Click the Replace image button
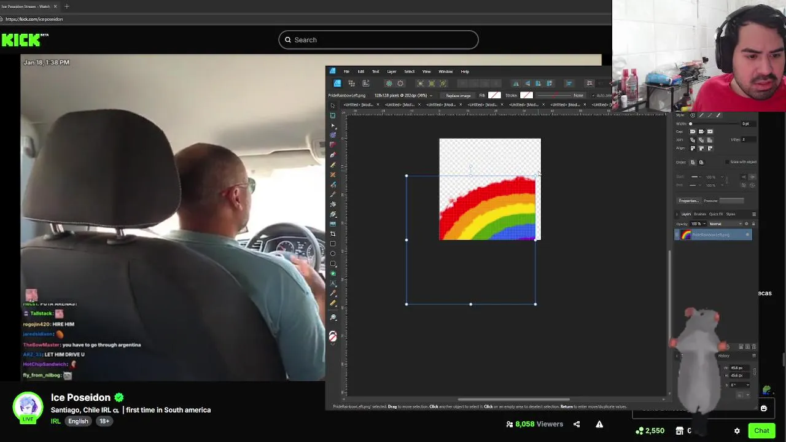 click(458, 95)
